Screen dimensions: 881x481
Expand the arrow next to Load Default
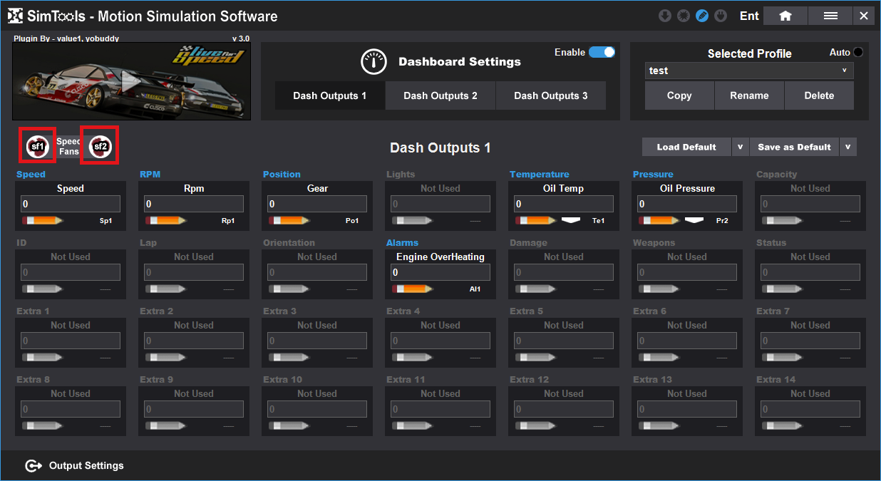click(x=740, y=147)
